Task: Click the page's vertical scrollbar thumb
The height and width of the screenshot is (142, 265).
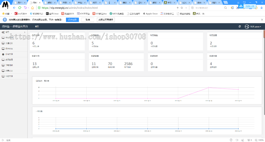Action: click(x=264, y=34)
